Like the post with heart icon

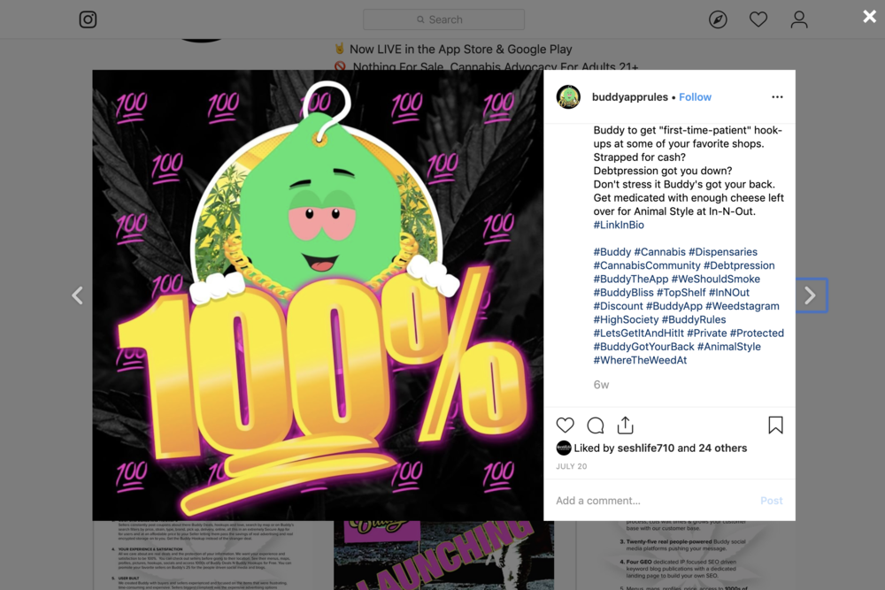(x=565, y=425)
